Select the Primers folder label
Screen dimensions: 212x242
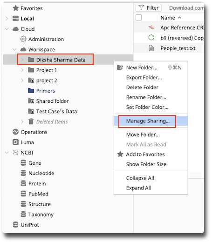tap(46, 91)
